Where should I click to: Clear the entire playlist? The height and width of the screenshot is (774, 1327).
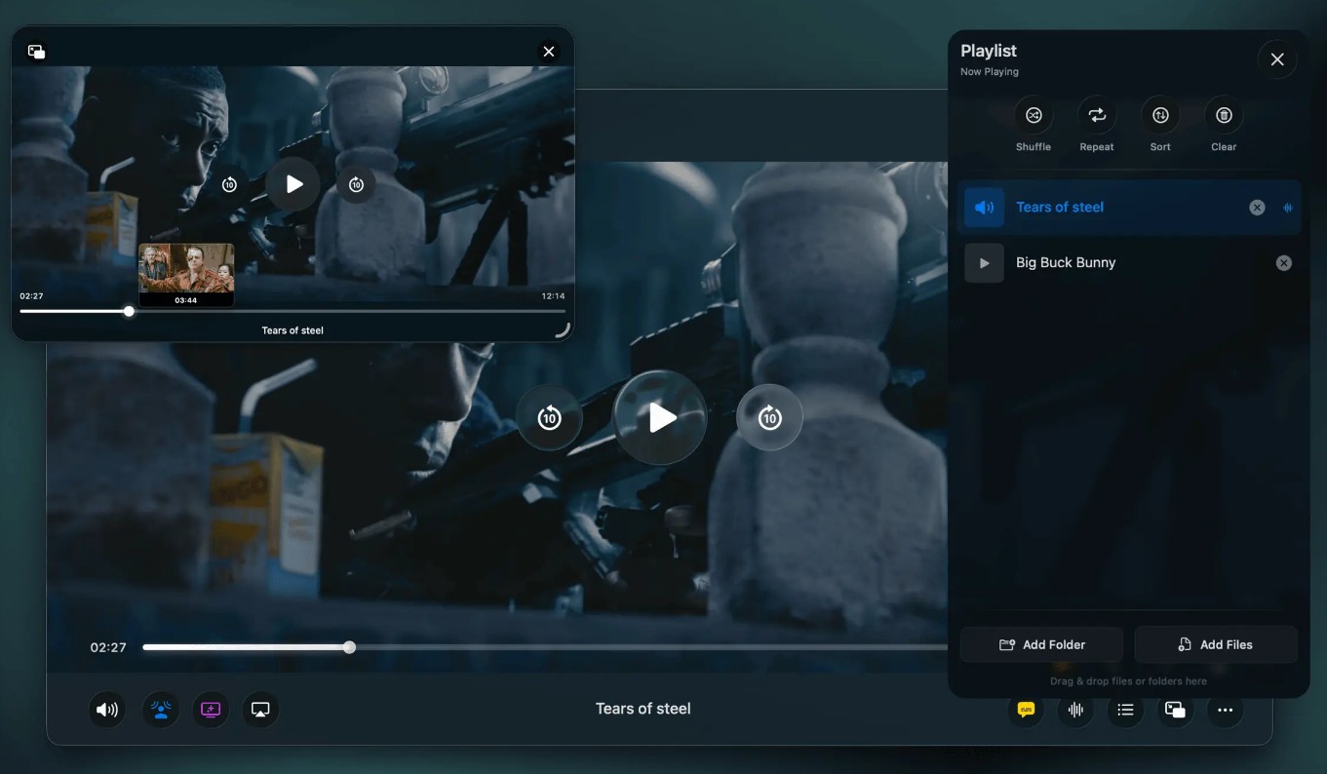tap(1223, 114)
